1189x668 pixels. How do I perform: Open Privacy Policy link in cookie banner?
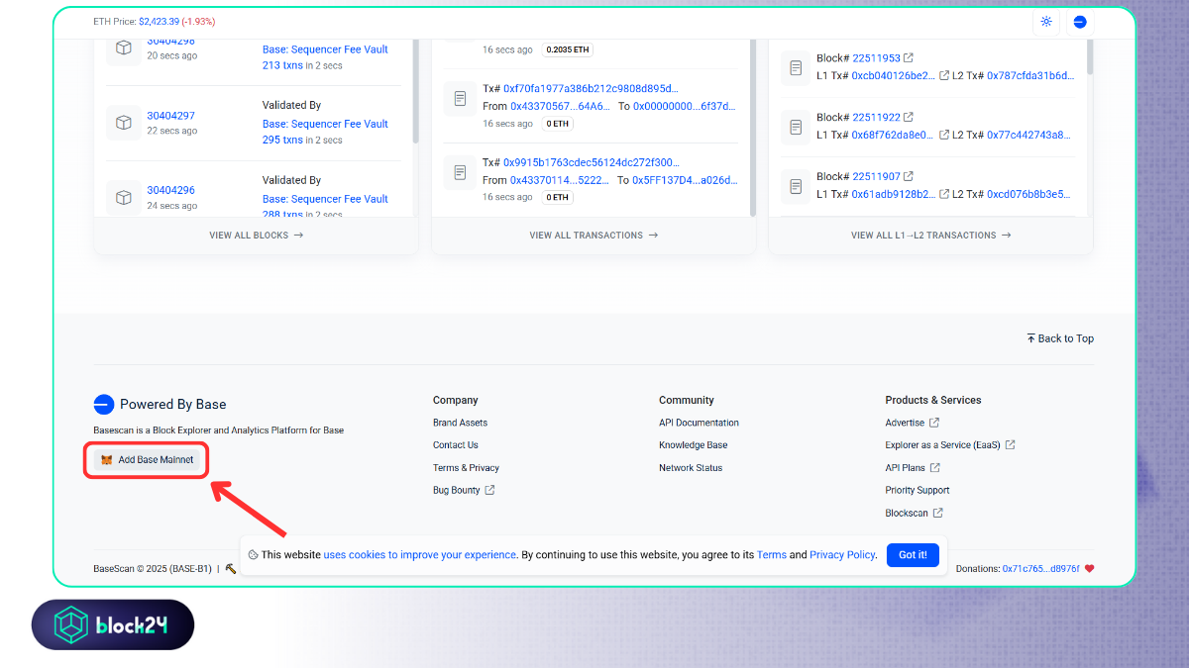point(842,555)
